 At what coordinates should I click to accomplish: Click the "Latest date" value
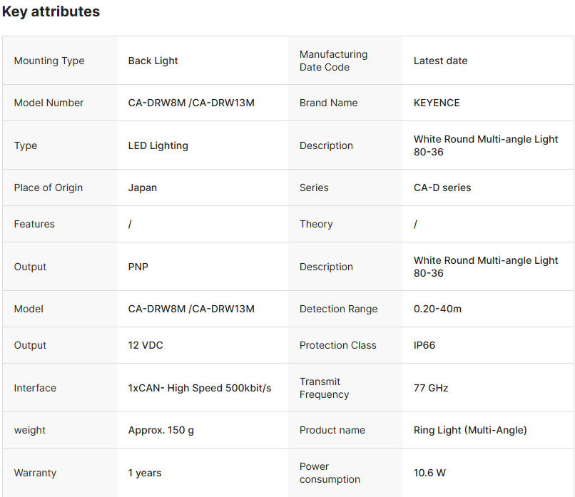click(440, 61)
